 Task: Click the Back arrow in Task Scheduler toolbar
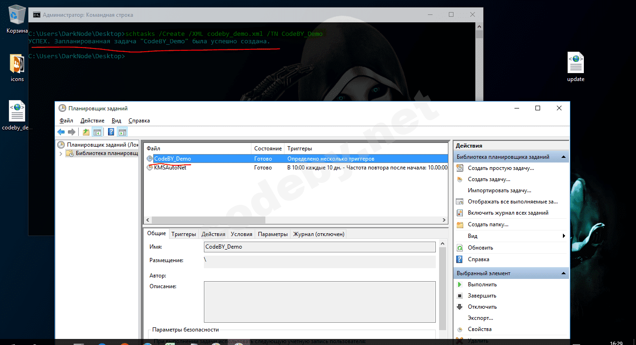coord(61,132)
